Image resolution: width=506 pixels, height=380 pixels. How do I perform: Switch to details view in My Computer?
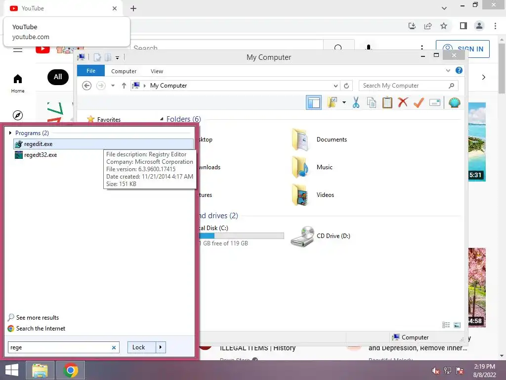pyautogui.click(x=446, y=325)
